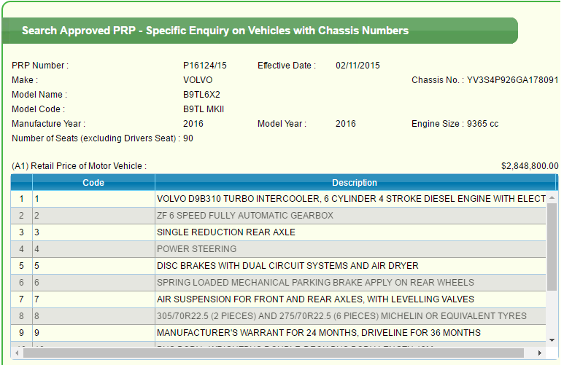Click the chassis number YV3S4P926GA178091
This screenshot has width=564, height=365.
[512, 80]
